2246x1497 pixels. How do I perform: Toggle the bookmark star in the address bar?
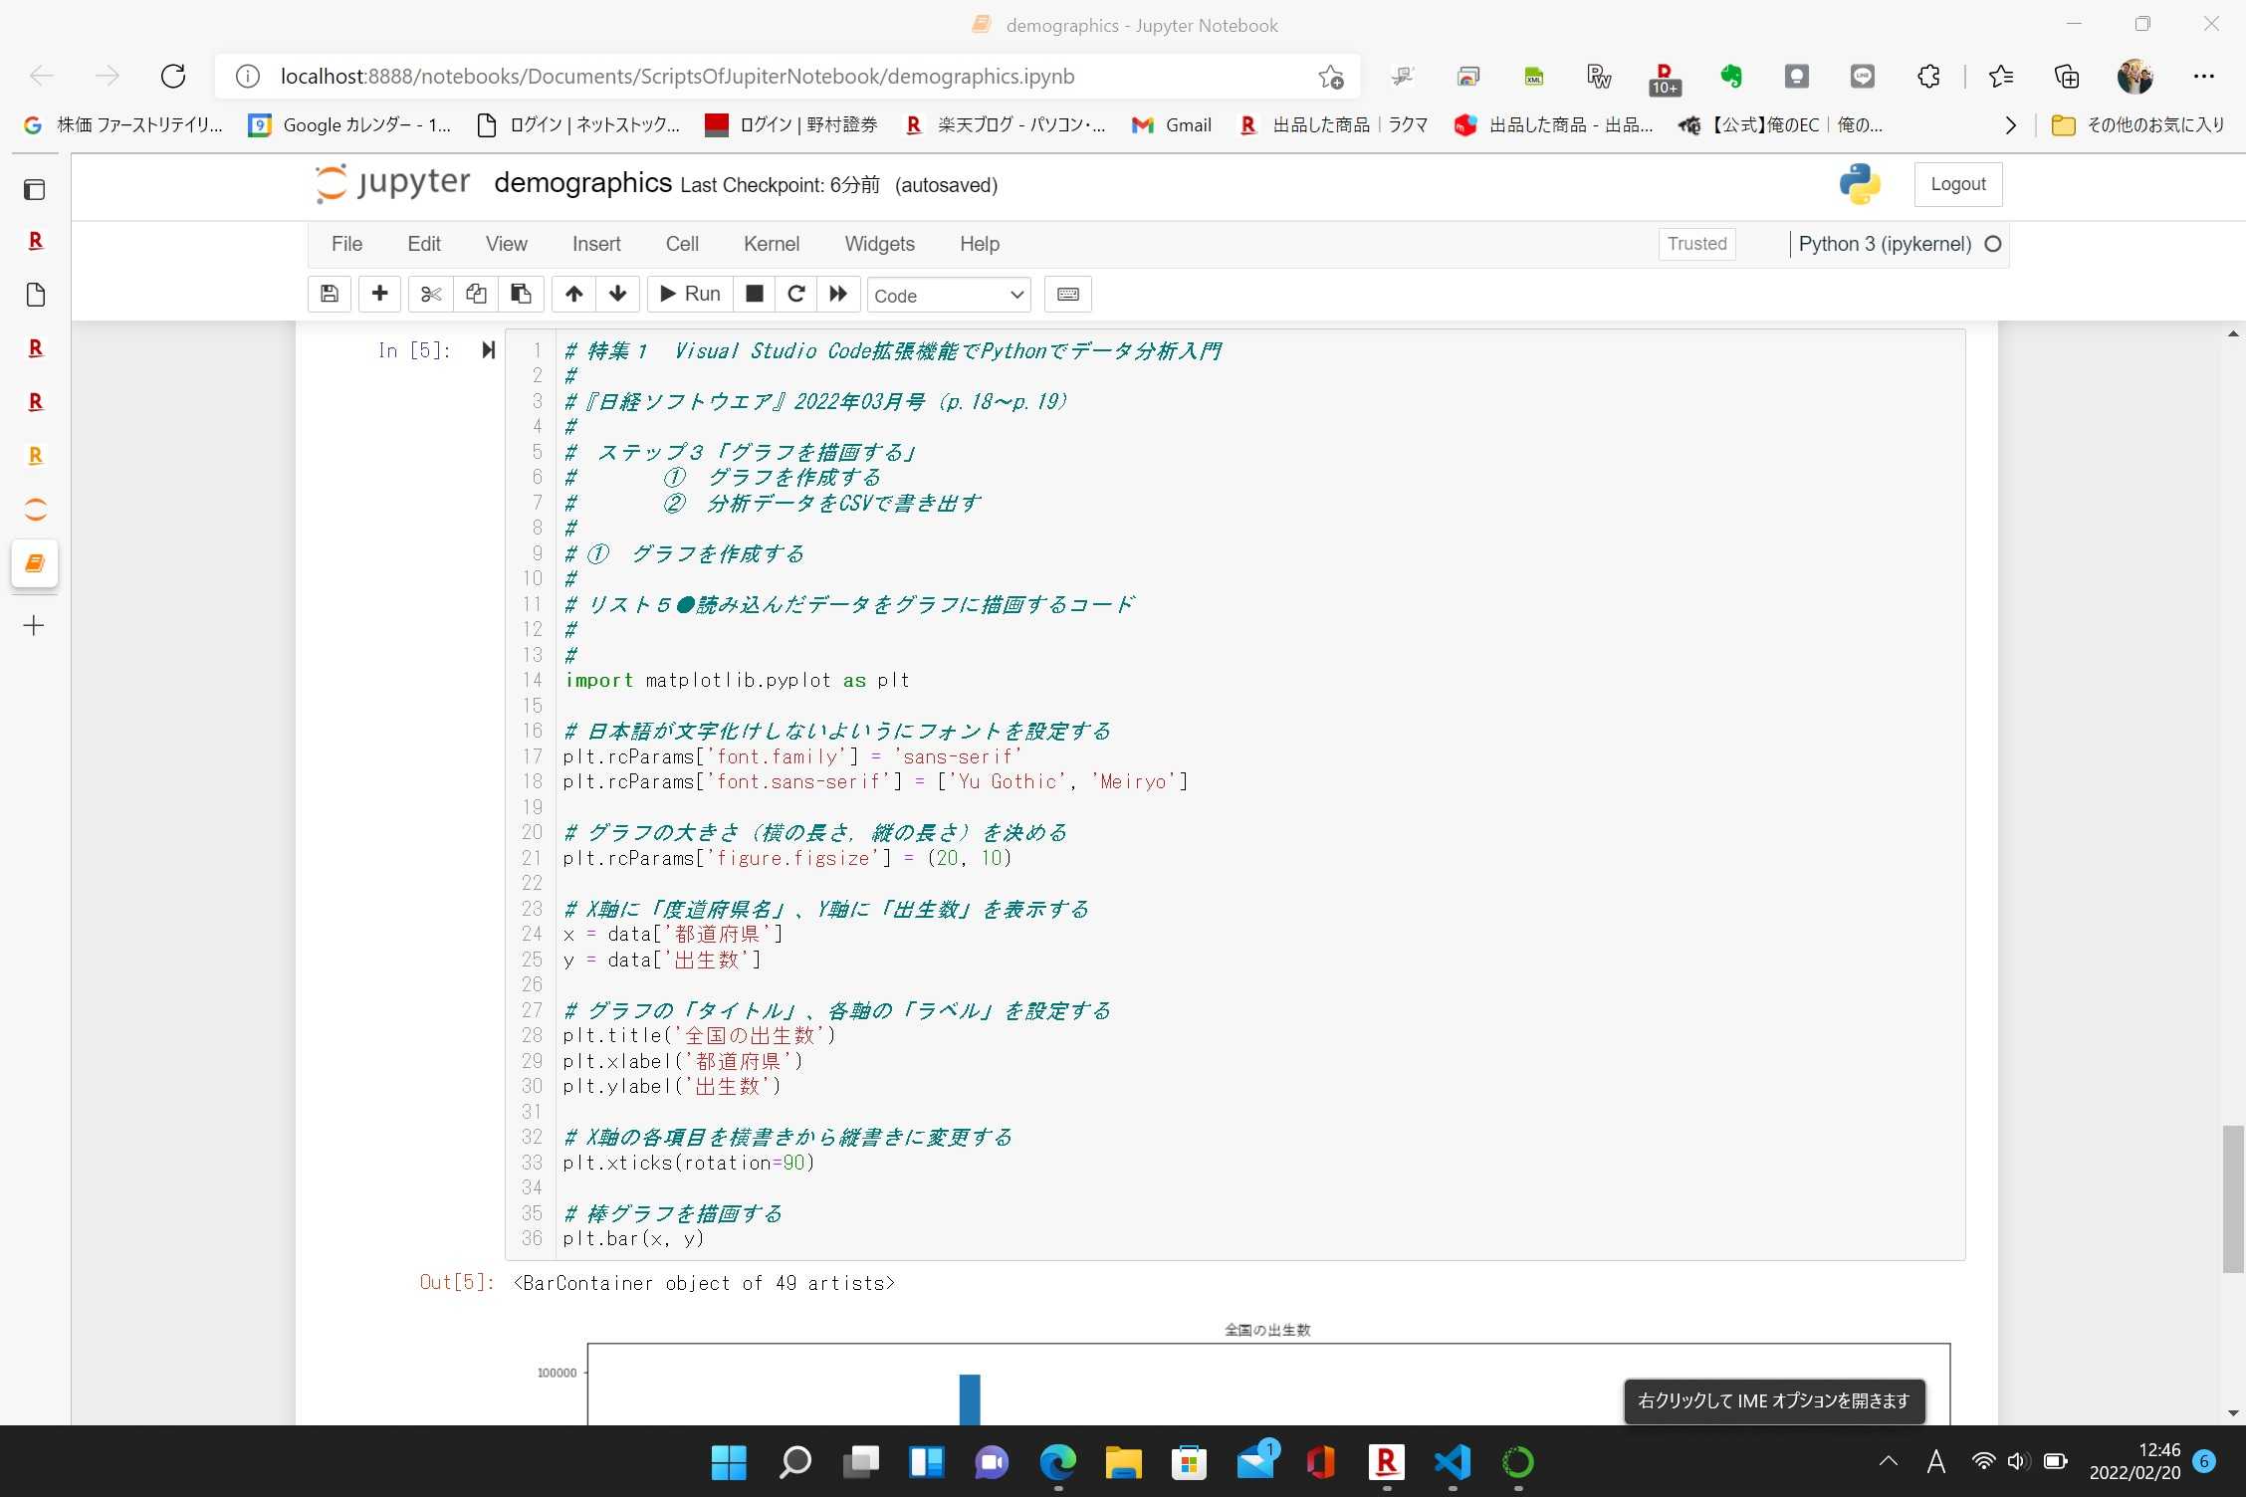[x=1331, y=76]
